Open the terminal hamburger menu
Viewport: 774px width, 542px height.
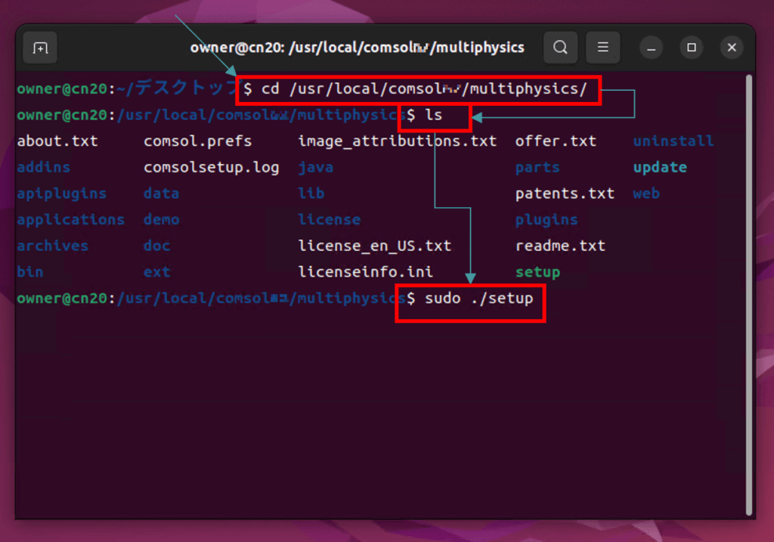[x=602, y=47]
